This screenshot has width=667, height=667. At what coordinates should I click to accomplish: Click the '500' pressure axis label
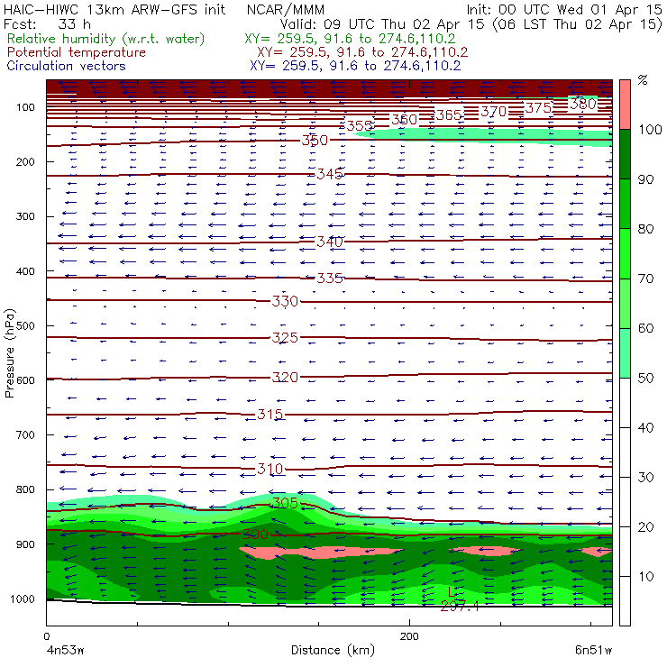(x=25, y=326)
